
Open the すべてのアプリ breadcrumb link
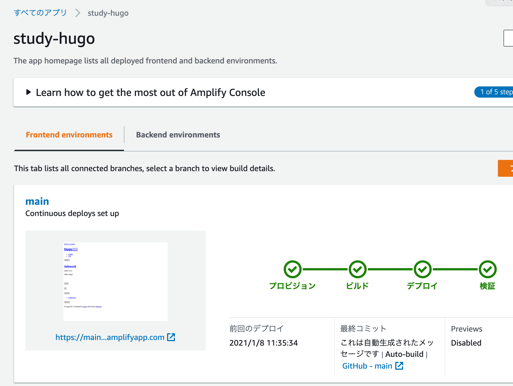(40, 13)
